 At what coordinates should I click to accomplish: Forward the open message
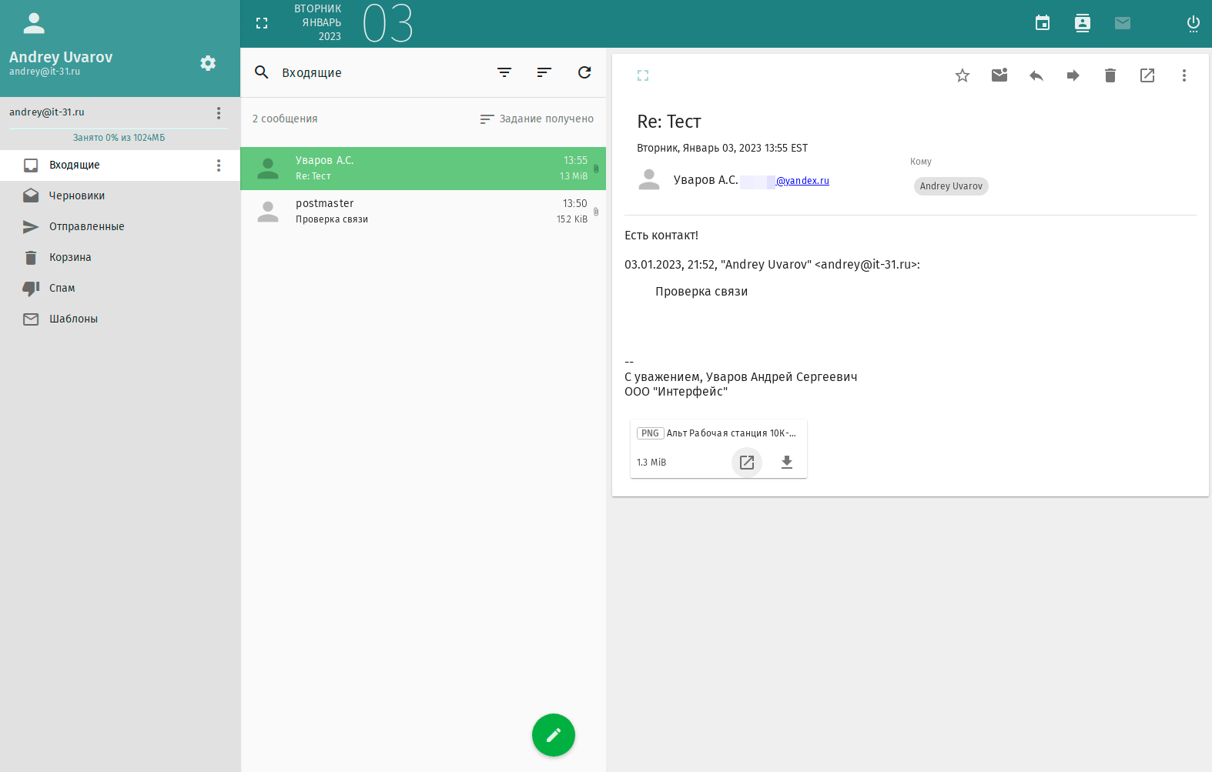[x=1073, y=75]
